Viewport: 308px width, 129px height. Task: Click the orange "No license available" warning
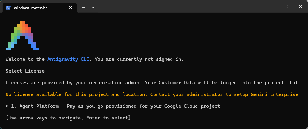152,94
